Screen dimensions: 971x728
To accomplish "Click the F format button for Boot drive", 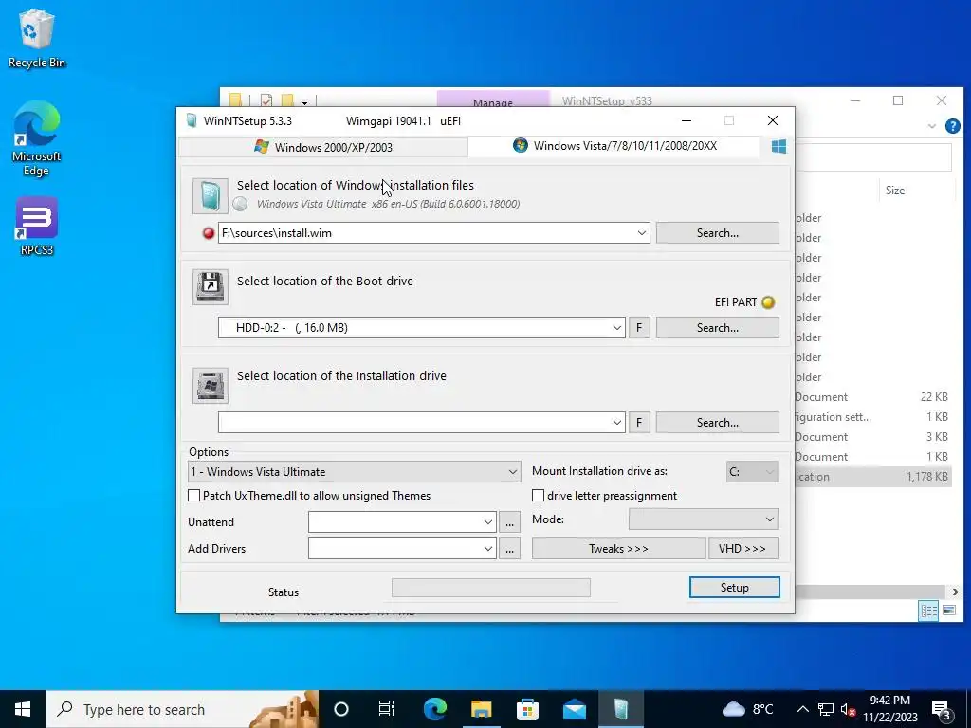I will (x=639, y=327).
